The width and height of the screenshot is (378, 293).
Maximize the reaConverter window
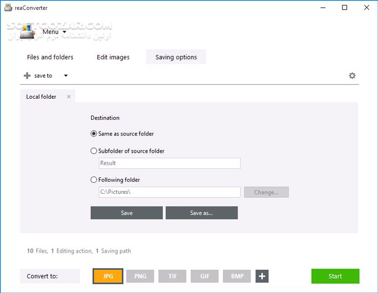(345, 8)
